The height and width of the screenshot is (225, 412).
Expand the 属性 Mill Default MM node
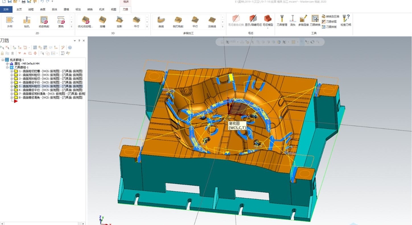(x=7, y=64)
